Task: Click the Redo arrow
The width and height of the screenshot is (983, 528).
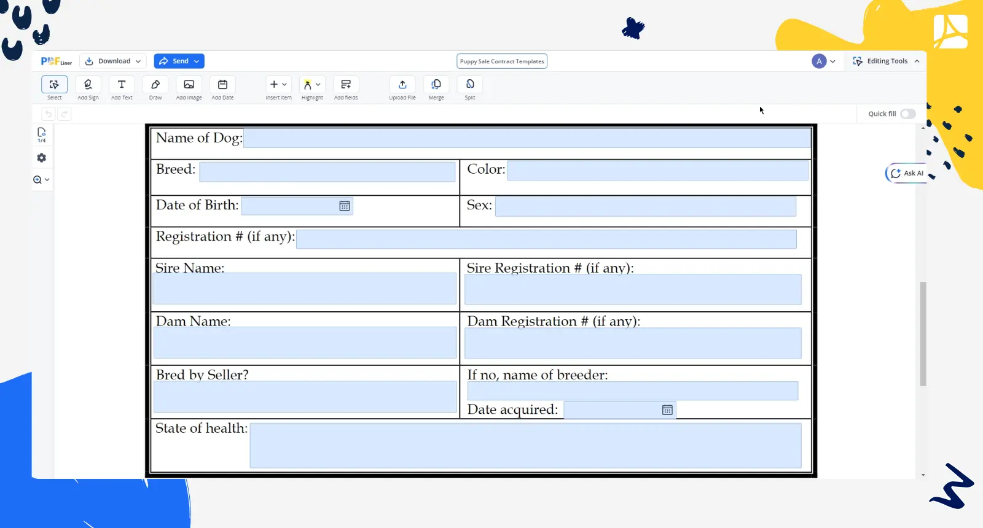Action: tap(65, 114)
